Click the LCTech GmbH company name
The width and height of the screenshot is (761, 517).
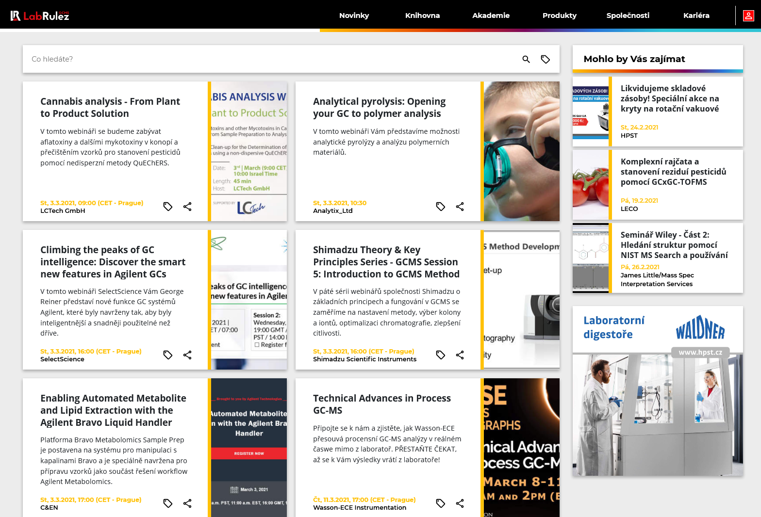click(63, 211)
